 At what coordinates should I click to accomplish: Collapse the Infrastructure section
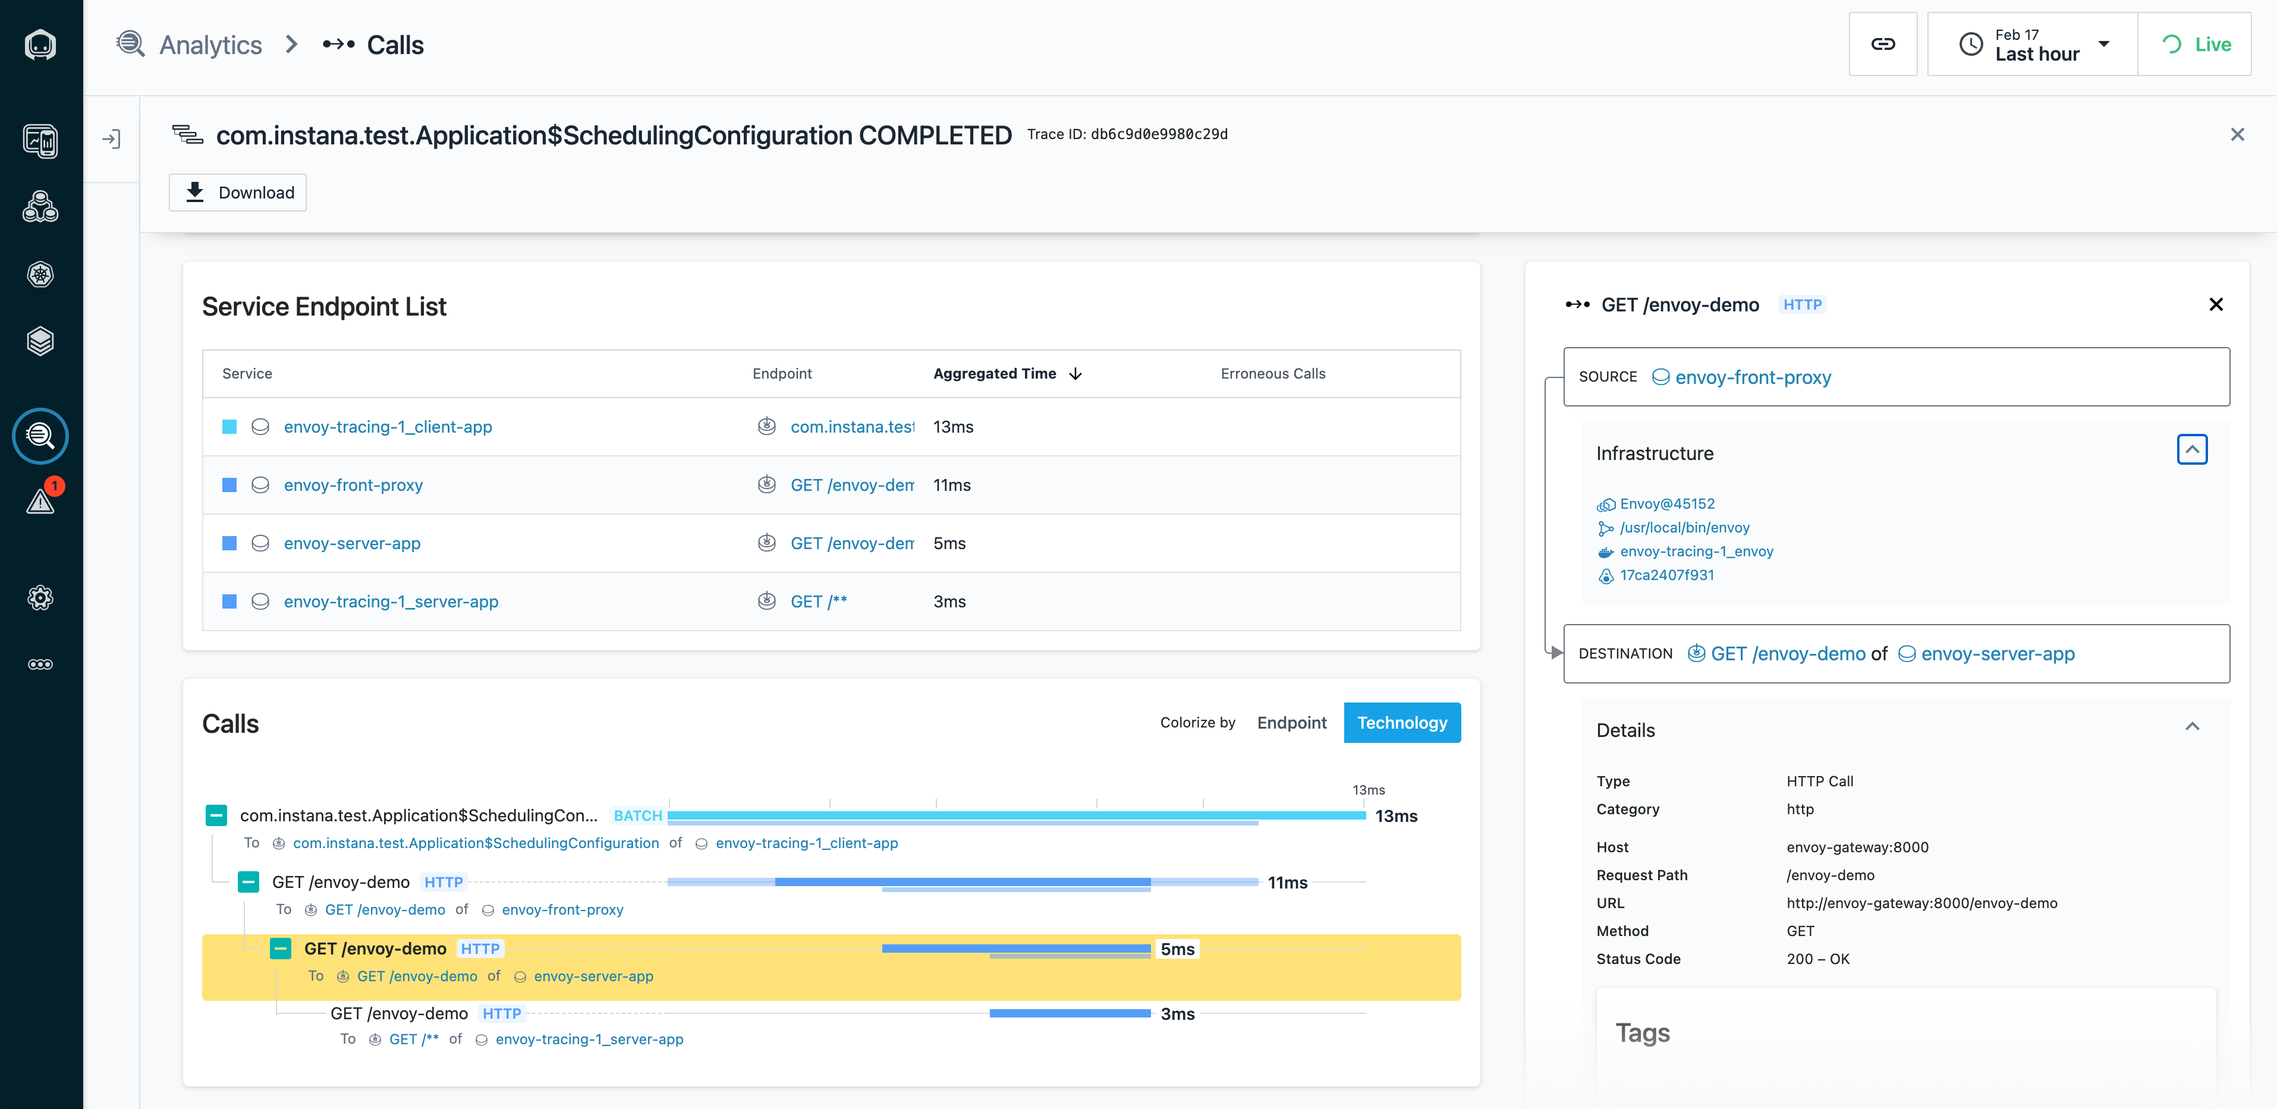[x=2191, y=449]
